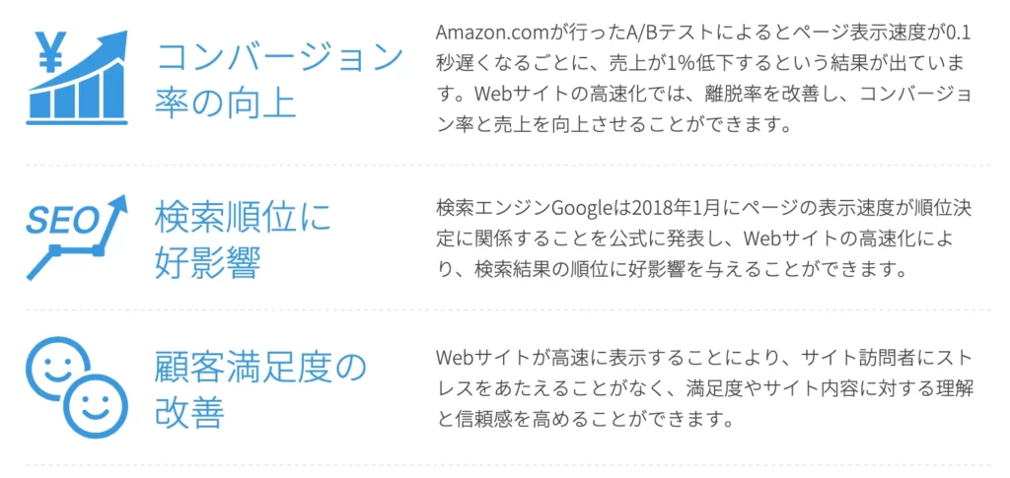Click the customer satisfaction description paragraph
Screen dimensions: 1010x478
click(x=704, y=389)
